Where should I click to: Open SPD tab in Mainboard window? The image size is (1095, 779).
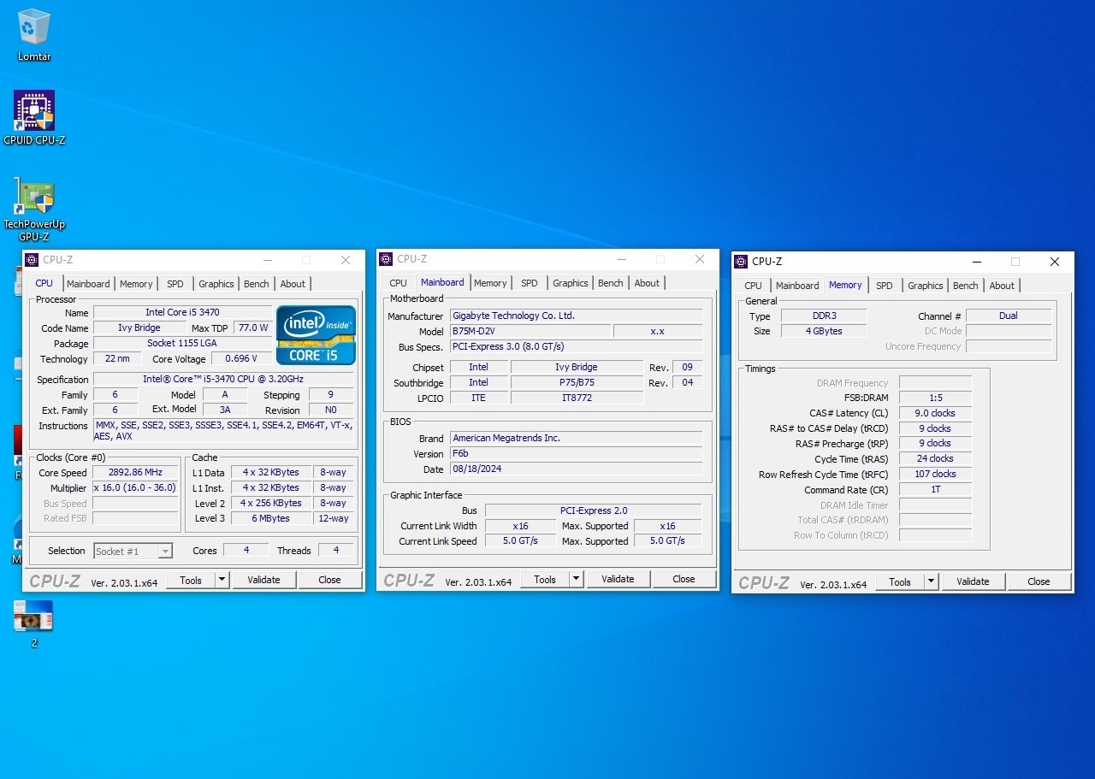coord(530,283)
